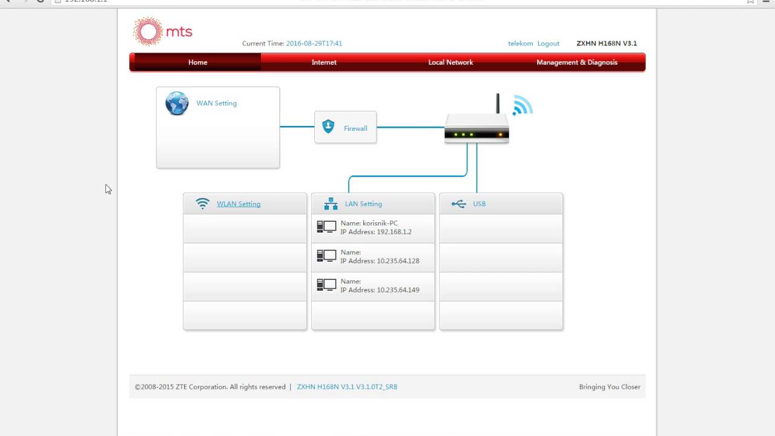Click the mts logo
775x436 pixels.
(x=162, y=31)
